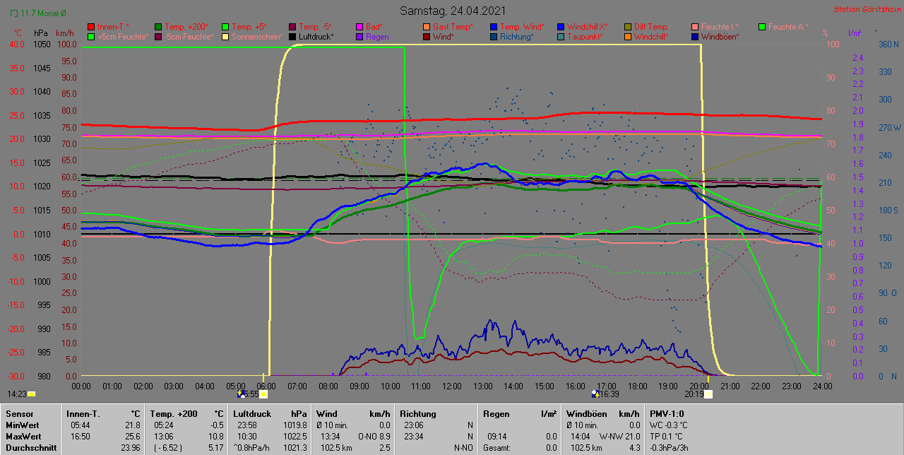Select the dark red Wind legend label
The height and width of the screenshot is (455, 904).
444,37
